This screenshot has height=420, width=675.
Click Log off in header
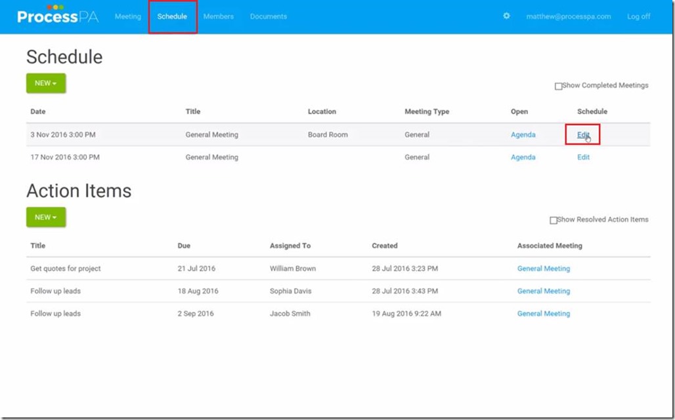click(638, 16)
